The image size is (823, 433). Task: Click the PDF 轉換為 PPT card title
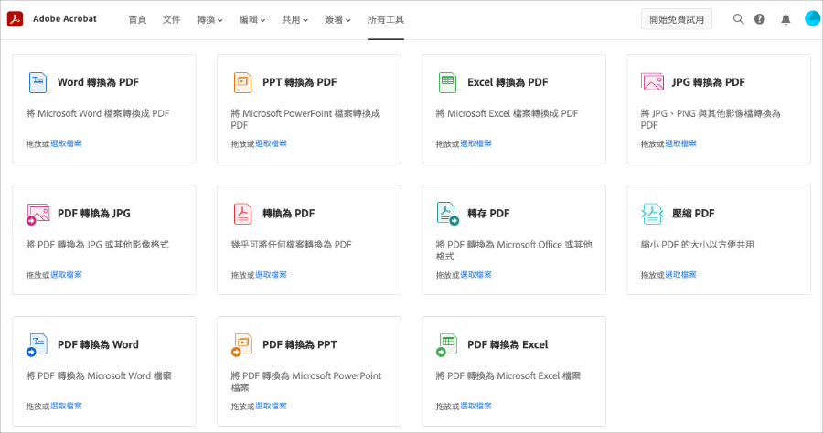pos(300,344)
